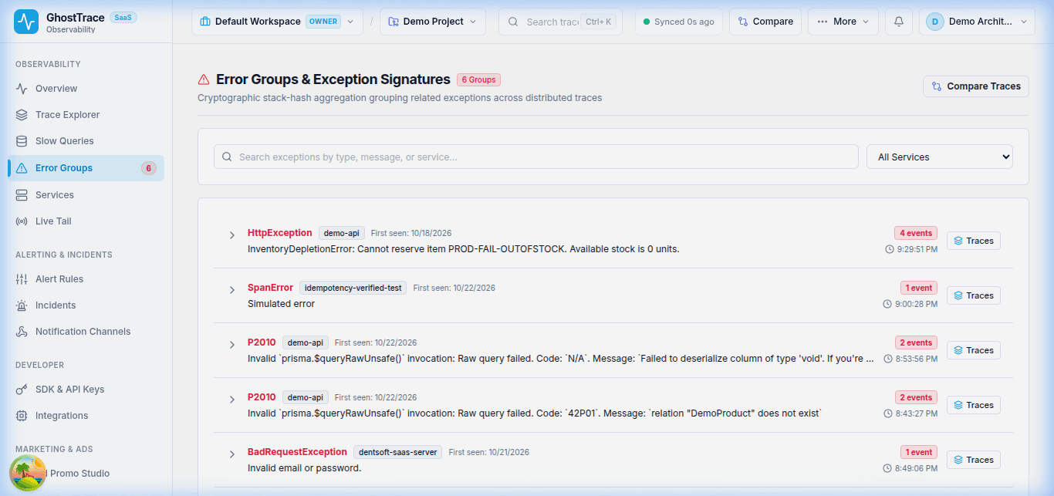Viewport: 1054px width, 496px height.
Task: Open the Integrations page
Action: point(86,416)
